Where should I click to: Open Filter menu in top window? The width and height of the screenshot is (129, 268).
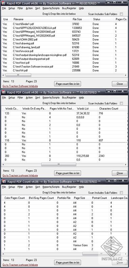[20, 8]
